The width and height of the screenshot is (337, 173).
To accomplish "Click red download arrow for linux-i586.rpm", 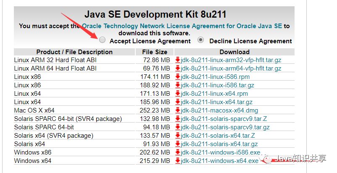I will coord(177,76).
